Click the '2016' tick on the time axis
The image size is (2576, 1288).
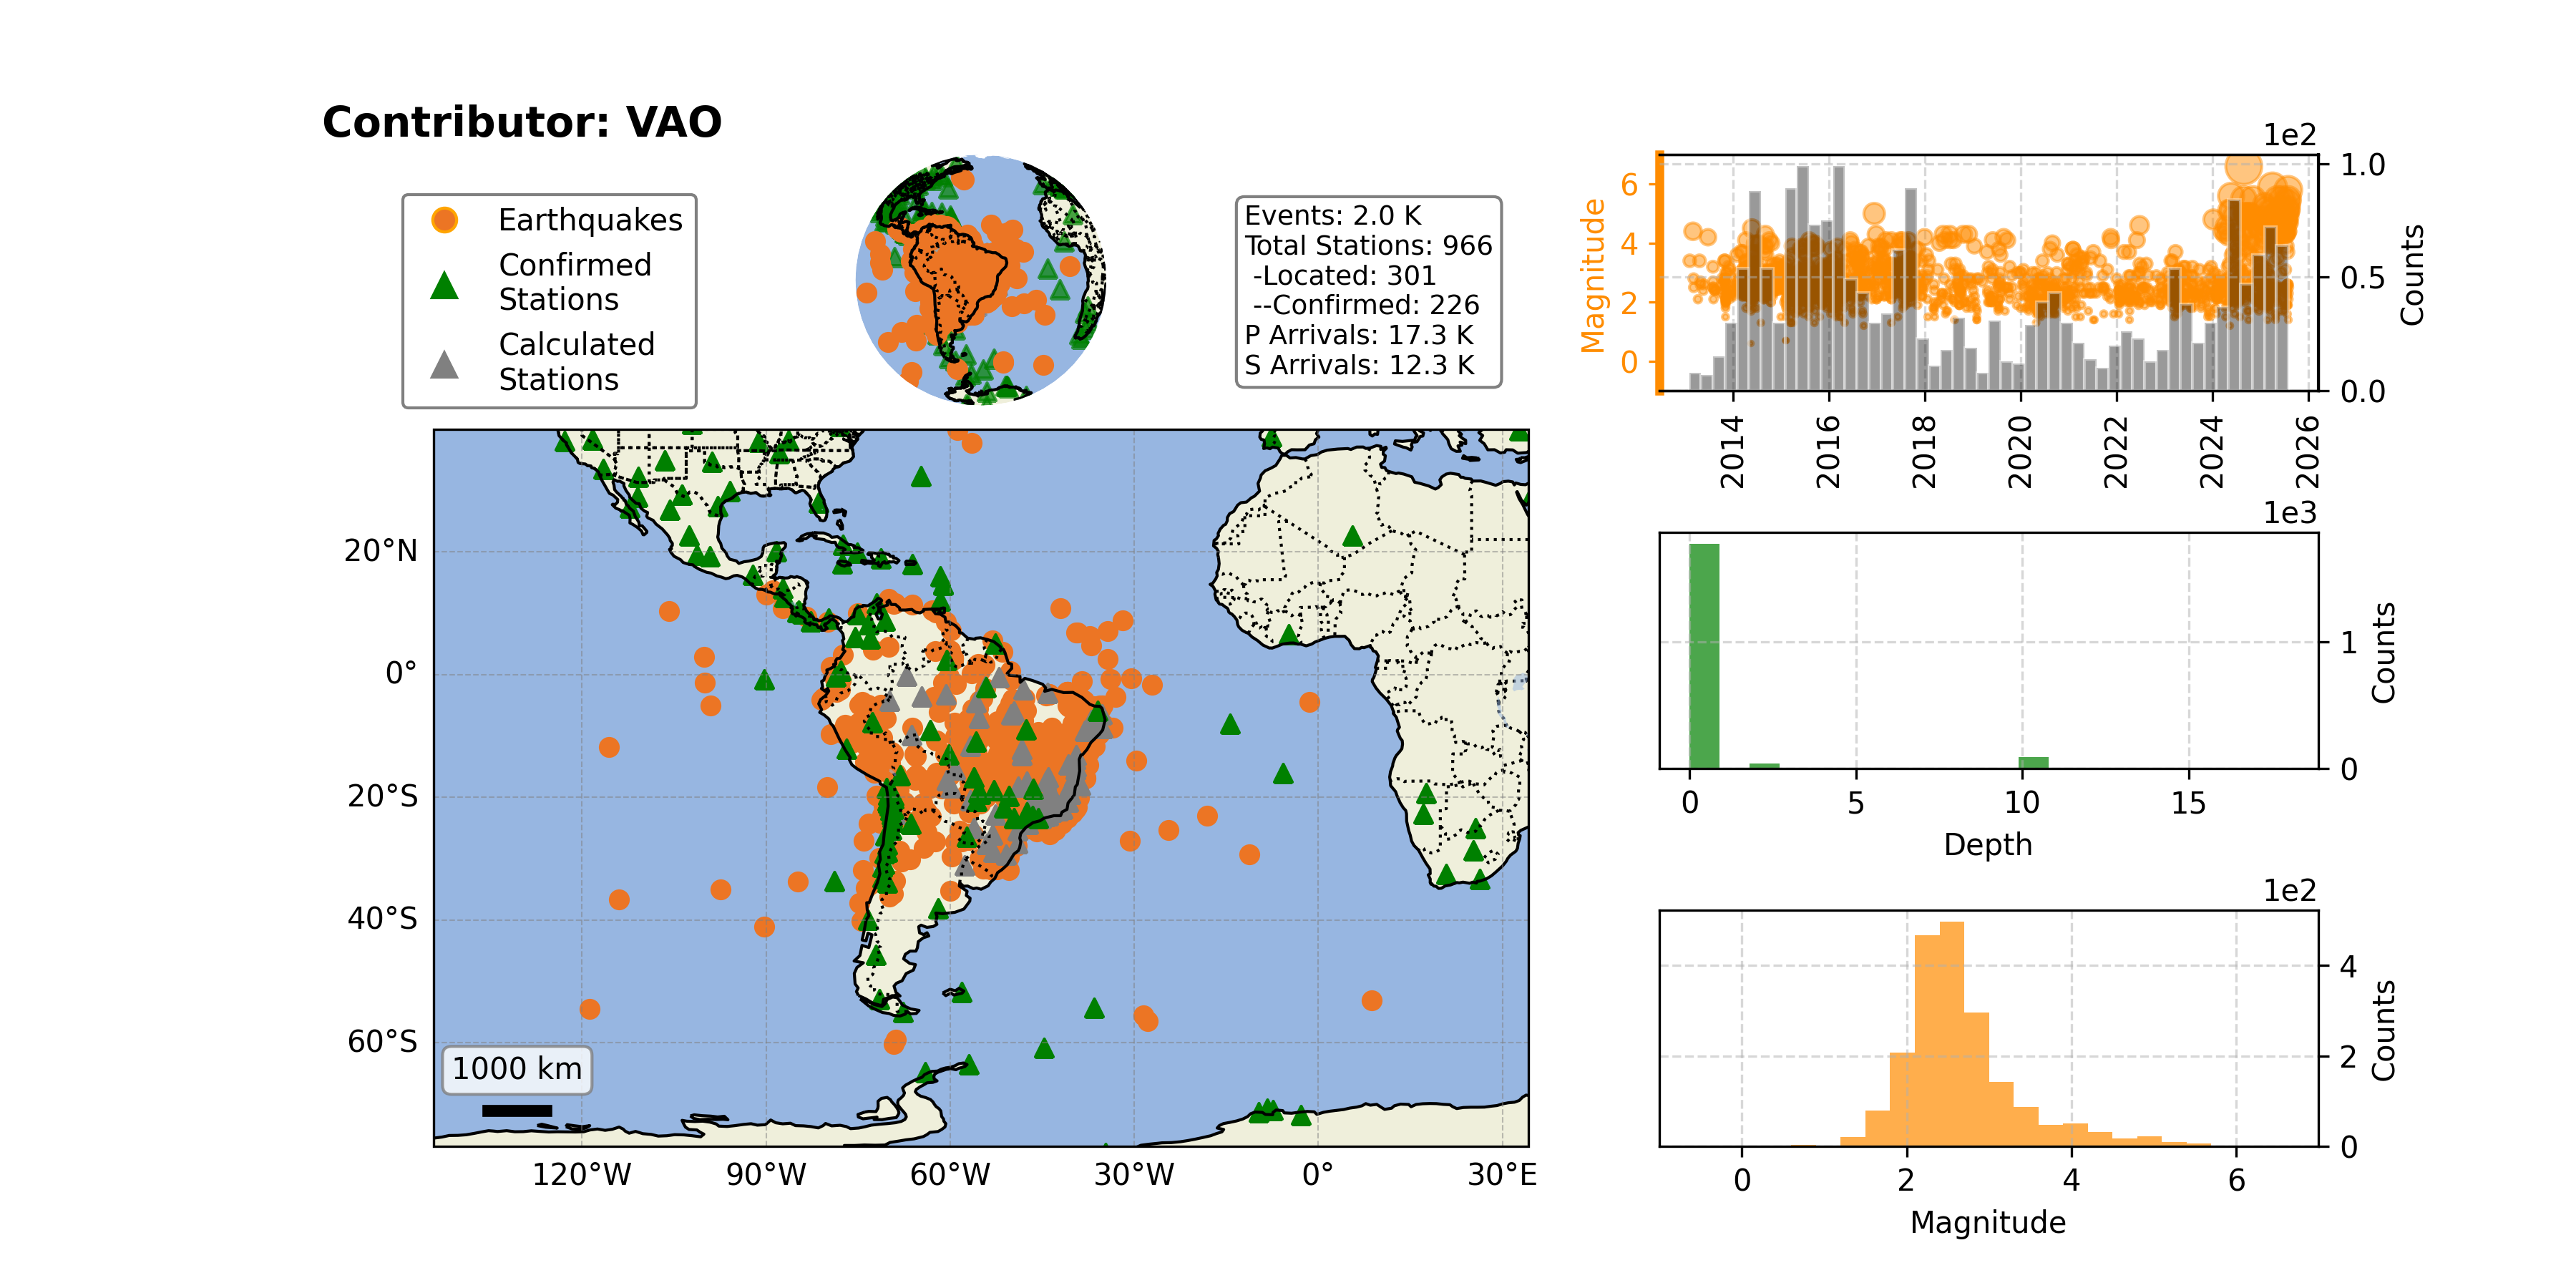pyautogui.click(x=1828, y=452)
